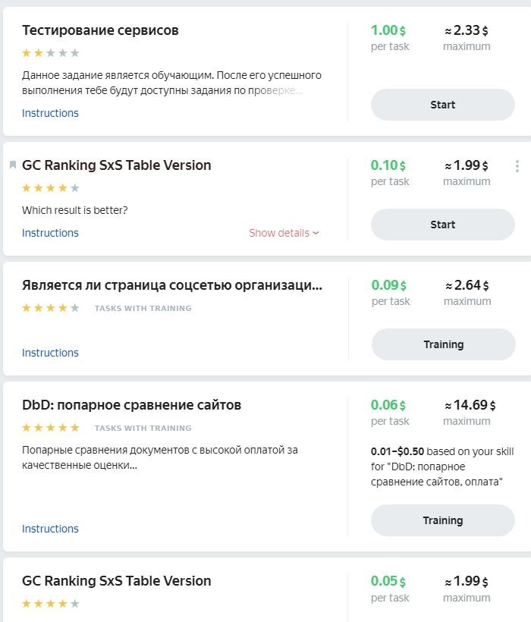531x622 pixels.
Task: Click the 1.00$ per task price
Action: pyautogui.click(x=388, y=31)
